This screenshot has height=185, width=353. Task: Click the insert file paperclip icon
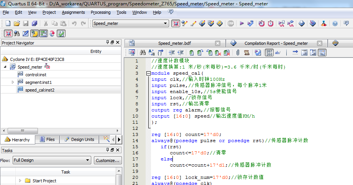pyautogui.click(x=238, y=52)
